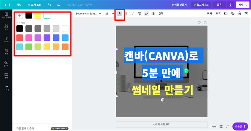Screen dimensions: 251x131
Task: Toggle uppercase aA formatting
Action: click(x=146, y=13)
